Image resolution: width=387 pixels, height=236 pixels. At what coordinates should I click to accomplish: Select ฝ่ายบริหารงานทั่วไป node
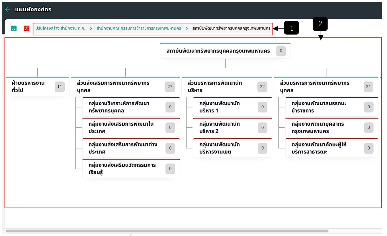(37, 86)
